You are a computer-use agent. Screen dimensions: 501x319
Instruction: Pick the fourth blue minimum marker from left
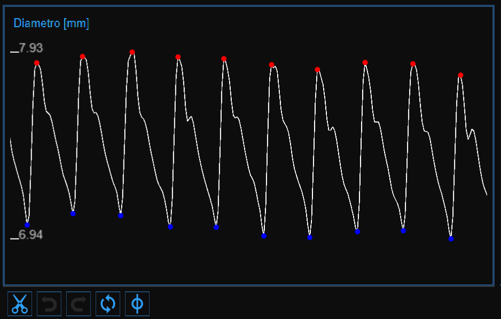click(170, 227)
